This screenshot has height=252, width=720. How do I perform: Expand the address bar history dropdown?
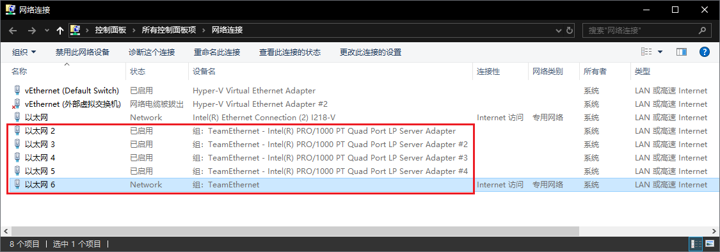(x=558, y=30)
